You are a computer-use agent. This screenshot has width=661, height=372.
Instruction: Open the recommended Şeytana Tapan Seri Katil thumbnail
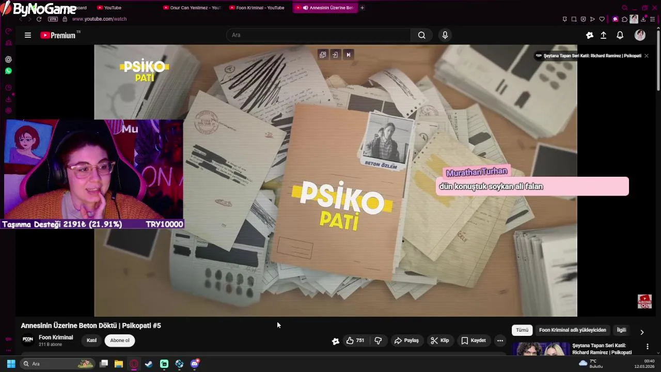point(540,349)
